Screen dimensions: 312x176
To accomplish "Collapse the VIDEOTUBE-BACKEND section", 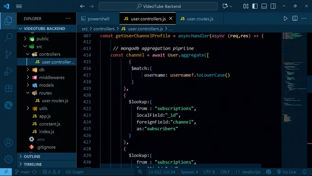I will [20, 28].
